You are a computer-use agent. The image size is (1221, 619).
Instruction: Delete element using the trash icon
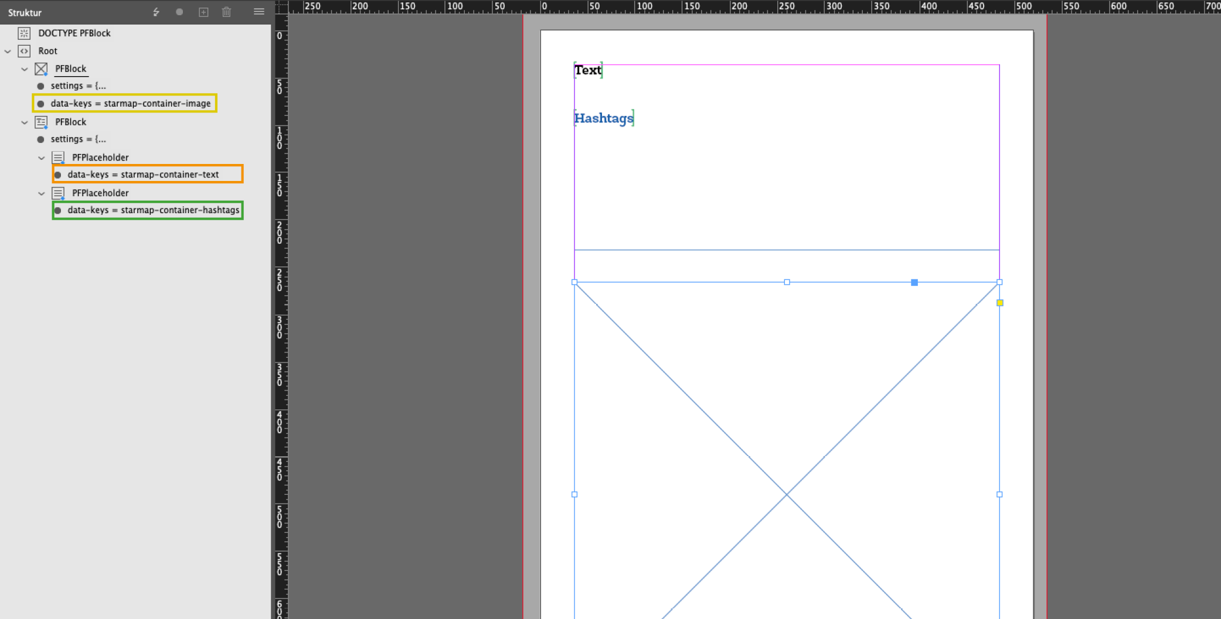(226, 12)
